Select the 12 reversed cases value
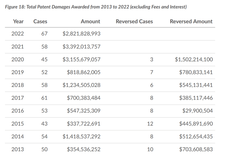Screen dimensions: 228x164 coord(150,124)
